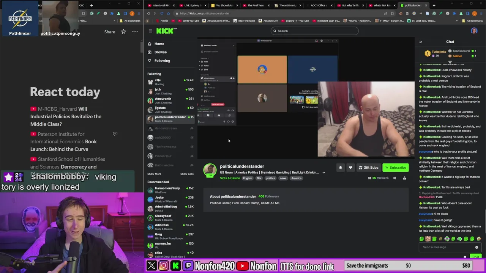
Task: Open Jaeke recommended channel
Action: pyautogui.click(x=170, y=199)
